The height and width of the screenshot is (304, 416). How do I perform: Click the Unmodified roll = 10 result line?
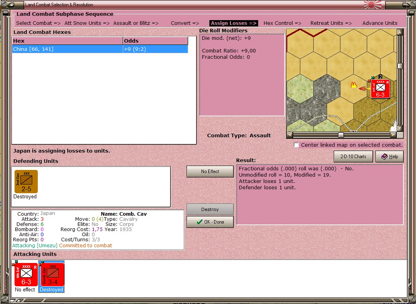coord(285,175)
